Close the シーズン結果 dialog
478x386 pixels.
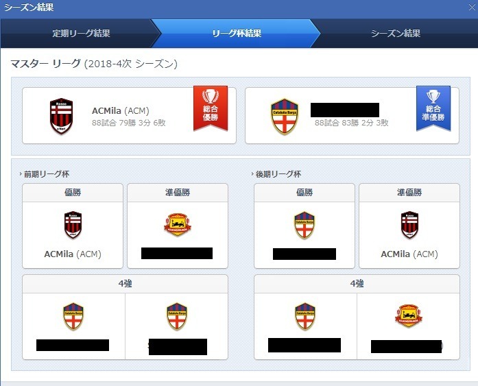pos(472,8)
